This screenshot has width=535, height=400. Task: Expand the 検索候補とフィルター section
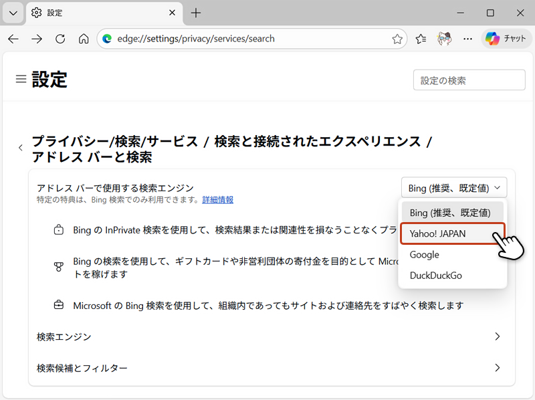[x=267, y=368]
